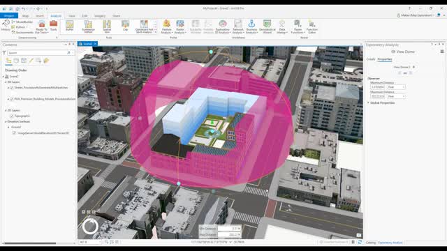Collapse the Elevation Surfaces group
This screenshot has height=251, width=447.
tap(6, 121)
